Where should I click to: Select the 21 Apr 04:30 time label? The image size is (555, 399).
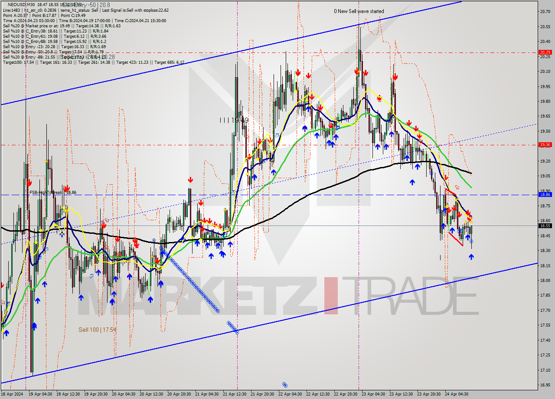[x=207, y=394]
